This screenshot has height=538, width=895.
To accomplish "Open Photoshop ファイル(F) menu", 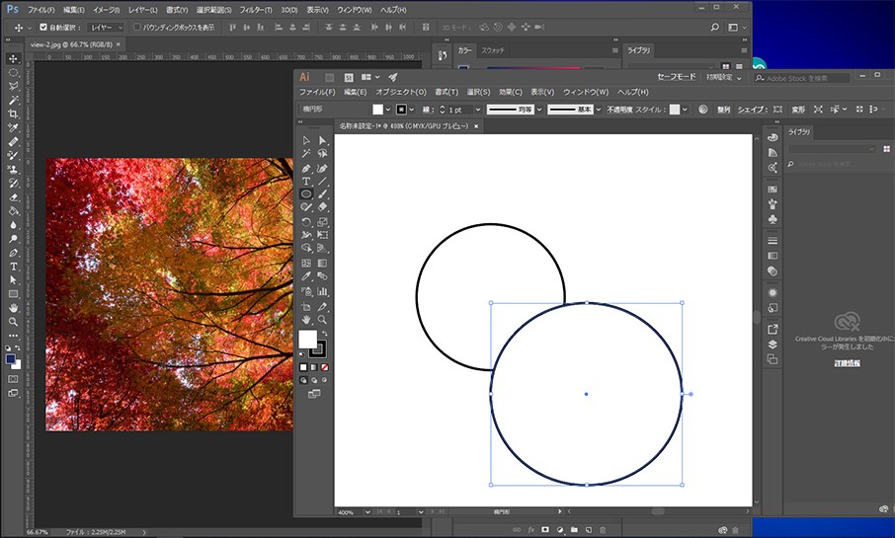I will [41, 10].
